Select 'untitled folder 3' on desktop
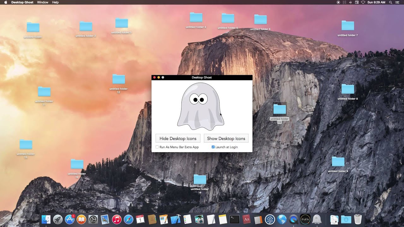Screen dimensions: 404x227 pyautogui.click(x=122, y=26)
